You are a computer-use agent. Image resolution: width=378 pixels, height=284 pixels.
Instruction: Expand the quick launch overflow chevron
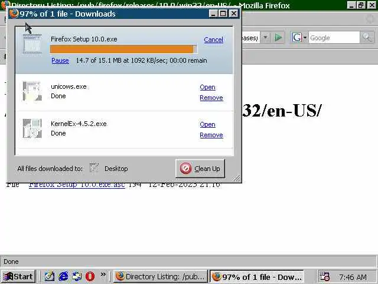coord(103,274)
